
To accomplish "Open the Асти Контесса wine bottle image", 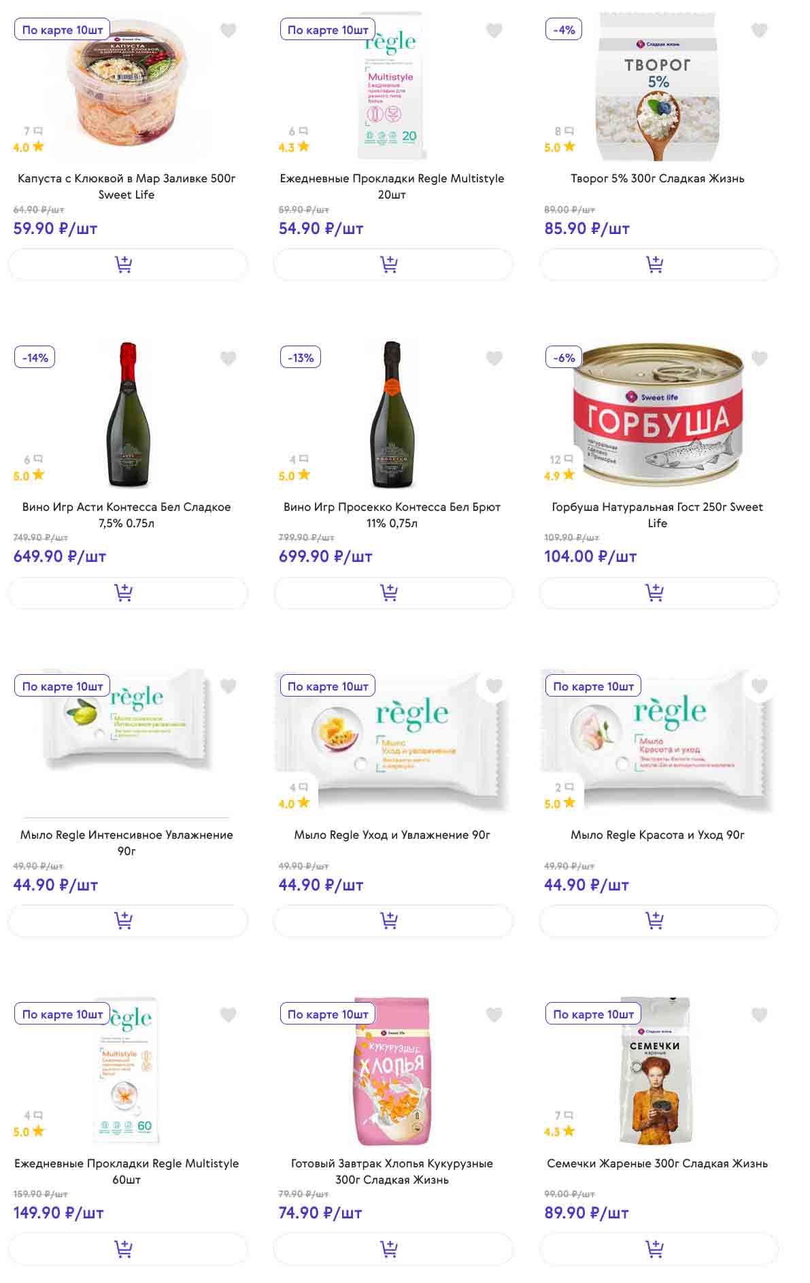I will (128, 415).
